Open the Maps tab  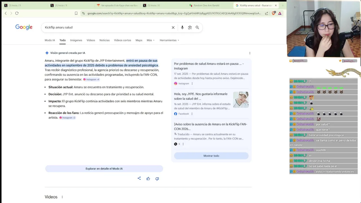click(139, 40)
